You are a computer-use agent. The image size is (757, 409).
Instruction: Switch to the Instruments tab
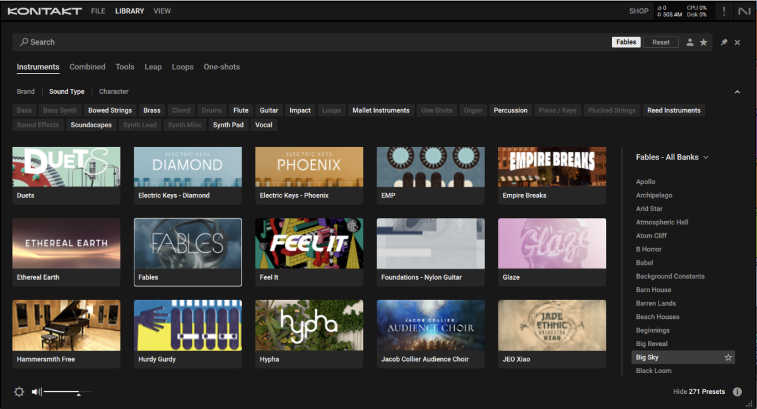tap(38, 67)
